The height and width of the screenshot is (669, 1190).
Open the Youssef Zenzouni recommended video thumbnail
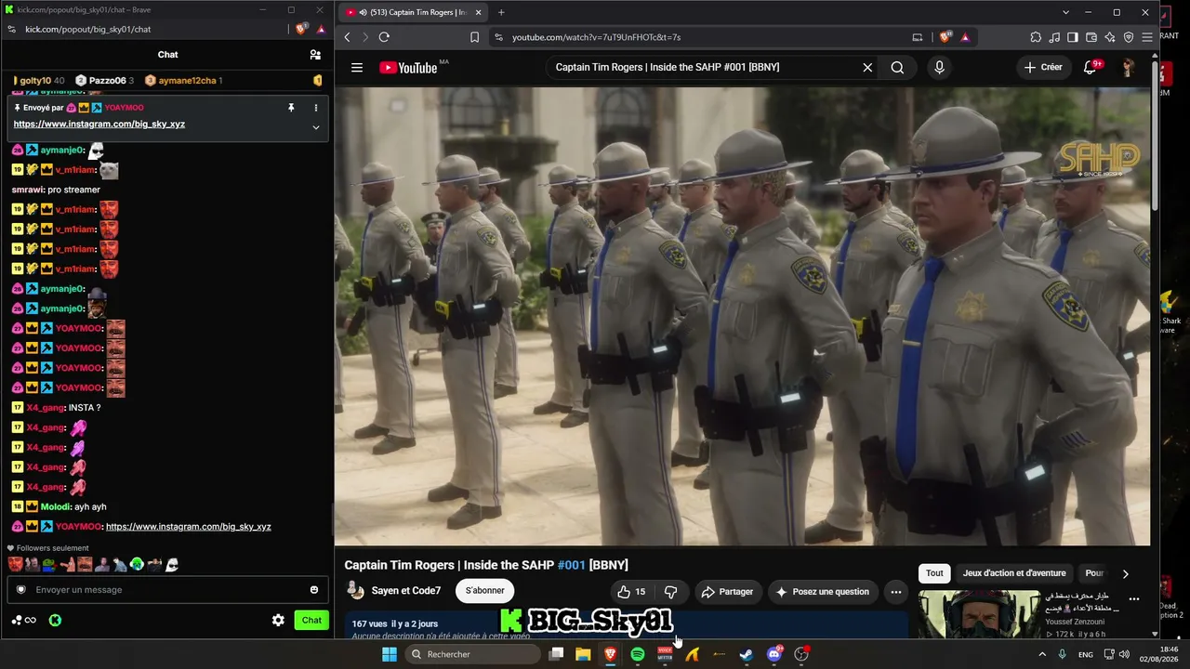coord(979,614)
